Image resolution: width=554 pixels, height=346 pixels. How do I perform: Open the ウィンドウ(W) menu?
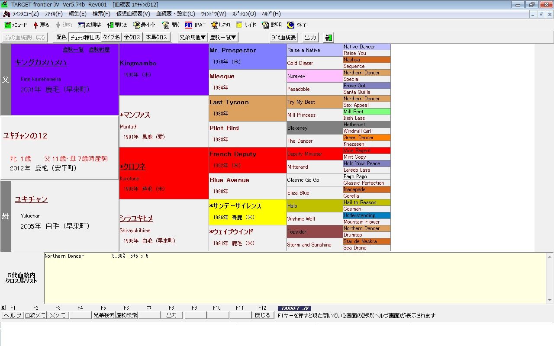tap(213, 14)
